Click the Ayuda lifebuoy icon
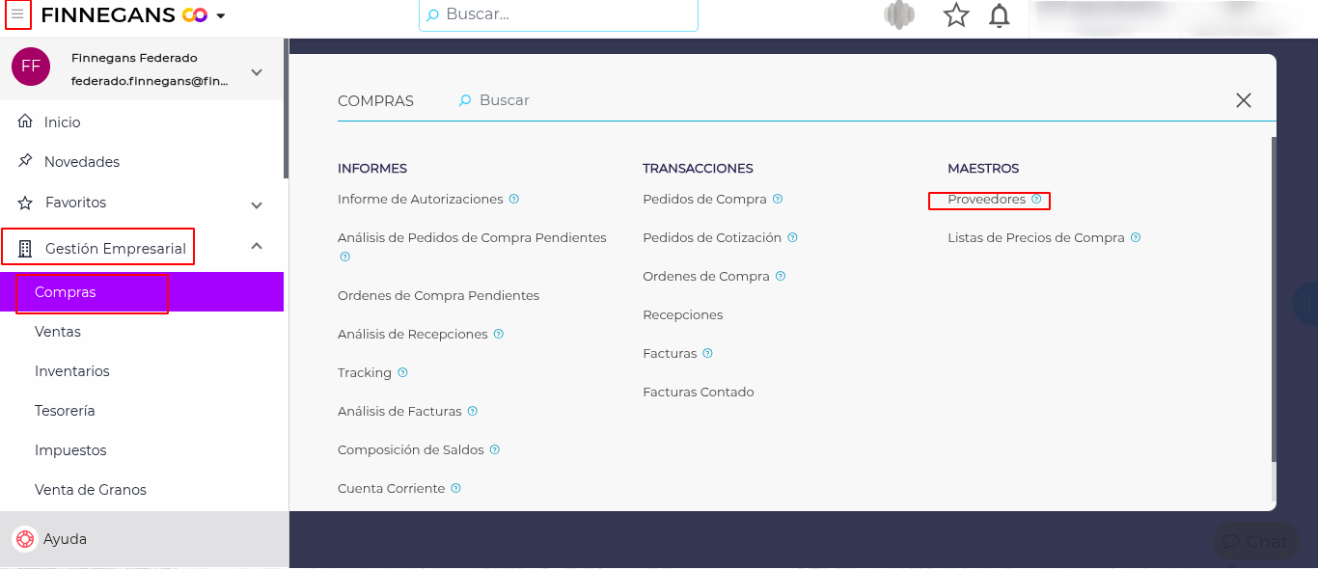The image size is (1318, 569). click(x=25, y=539)
